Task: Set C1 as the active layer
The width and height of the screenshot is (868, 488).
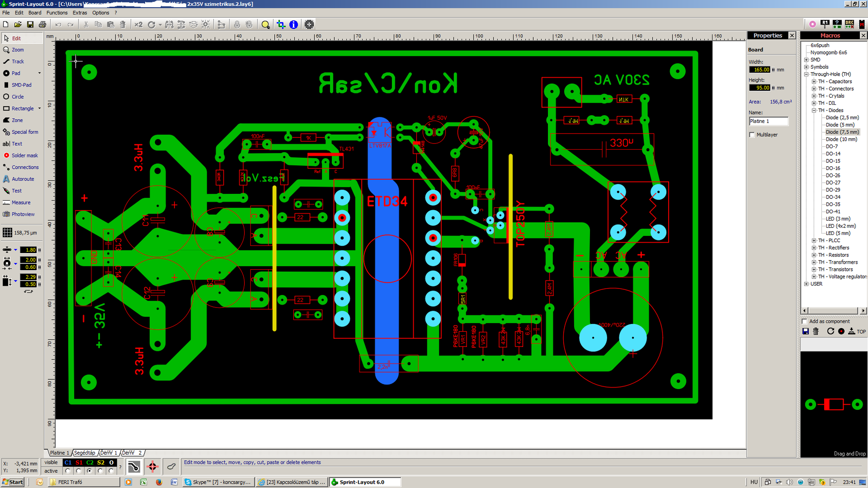Action: click(x=68, y=471)
